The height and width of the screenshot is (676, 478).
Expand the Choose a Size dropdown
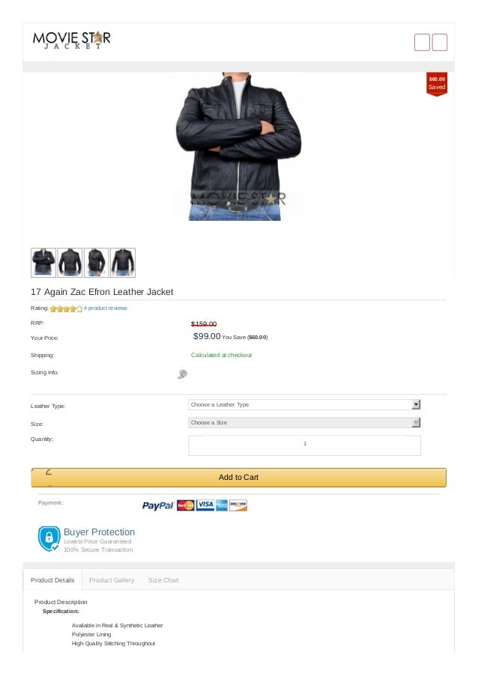click(x=305, y=422)
